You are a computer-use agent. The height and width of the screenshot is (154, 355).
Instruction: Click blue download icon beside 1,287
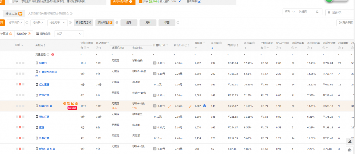(x=204, y=106)
